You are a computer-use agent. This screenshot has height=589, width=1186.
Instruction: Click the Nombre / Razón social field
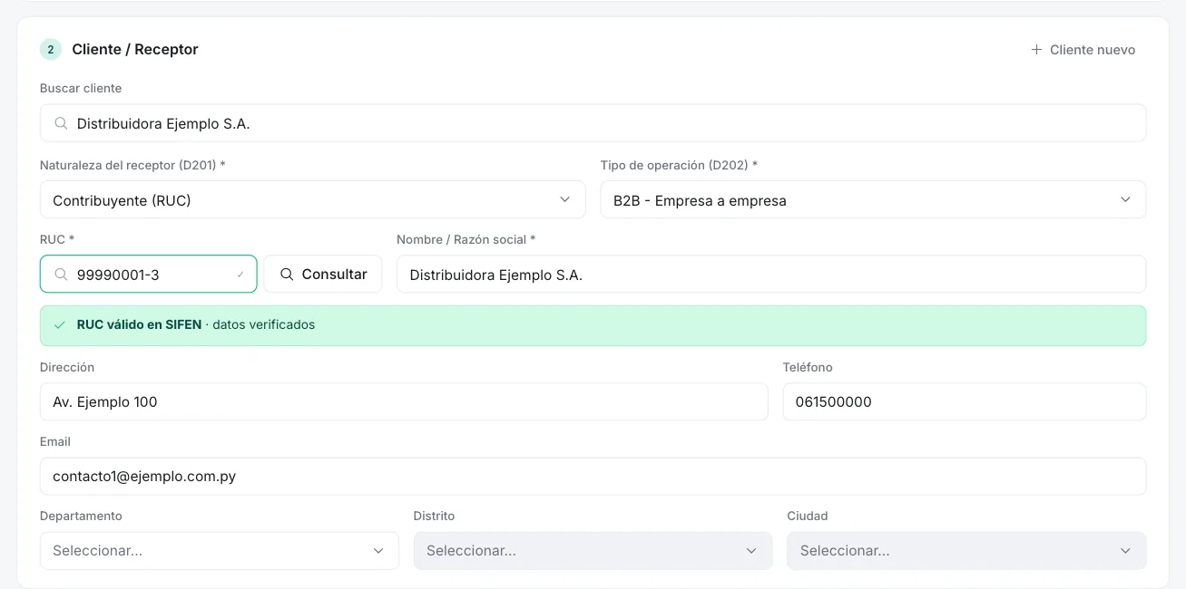tap(771, 274)
